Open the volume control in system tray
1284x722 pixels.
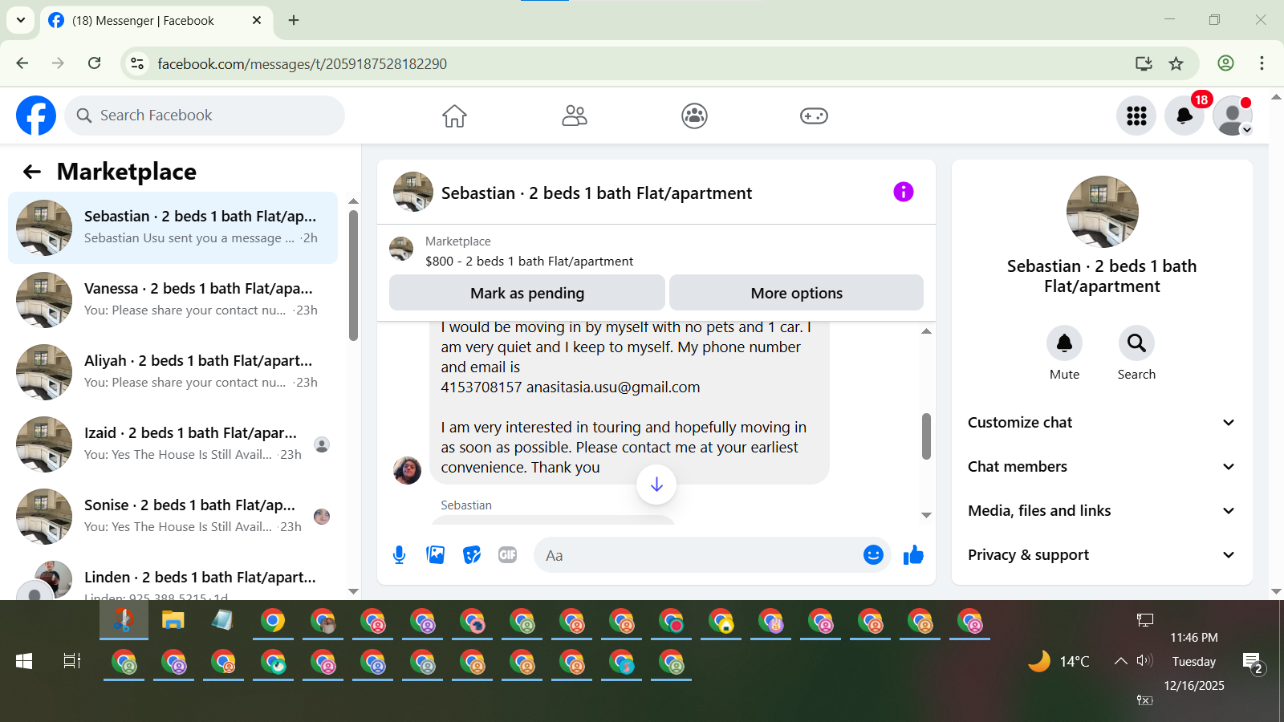coord(1144,661)
